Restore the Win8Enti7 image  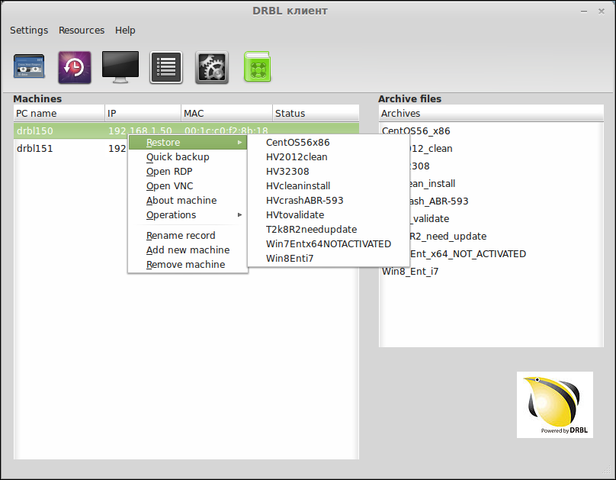329,259
